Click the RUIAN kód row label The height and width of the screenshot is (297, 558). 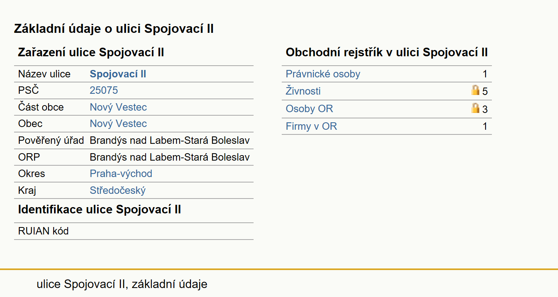(43, 231)
